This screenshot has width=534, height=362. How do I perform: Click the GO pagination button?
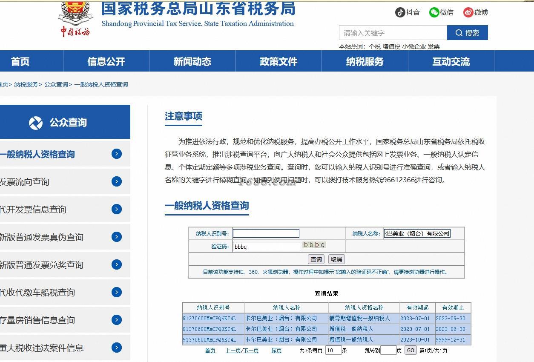click(x=410, y=351)
